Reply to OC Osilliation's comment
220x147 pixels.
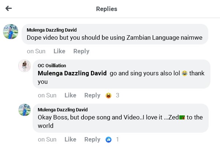tap(92, 95)
